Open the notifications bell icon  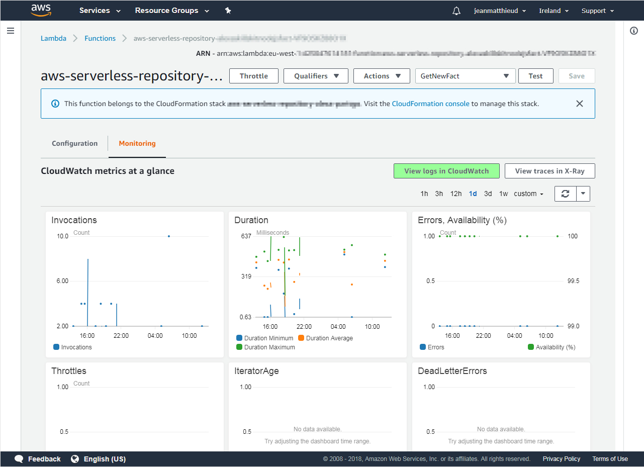456,11
